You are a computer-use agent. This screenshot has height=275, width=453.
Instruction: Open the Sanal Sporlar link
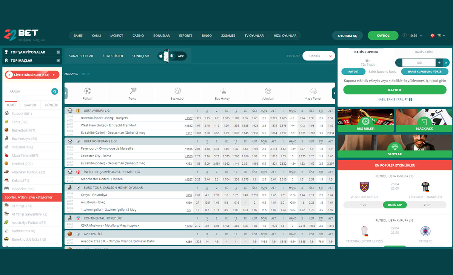(x=81, y=56)
